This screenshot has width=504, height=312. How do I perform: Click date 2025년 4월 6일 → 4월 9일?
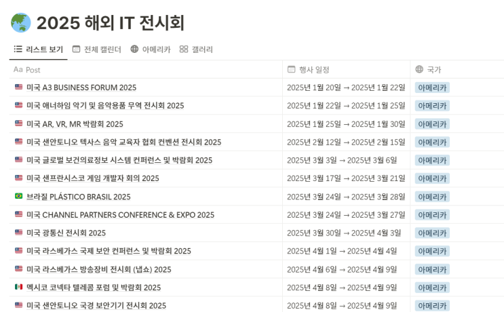(342, 269)
